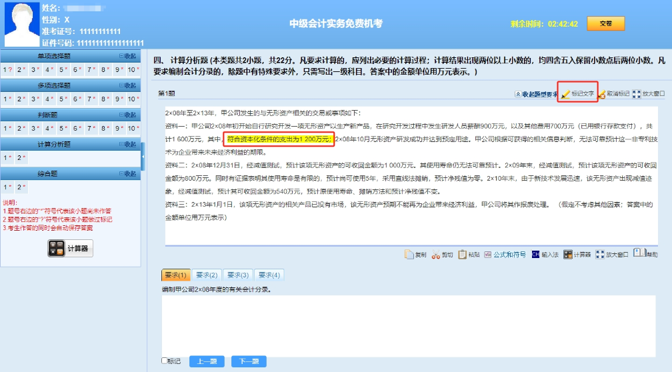Switch to the 要求(2) tab

207,275
